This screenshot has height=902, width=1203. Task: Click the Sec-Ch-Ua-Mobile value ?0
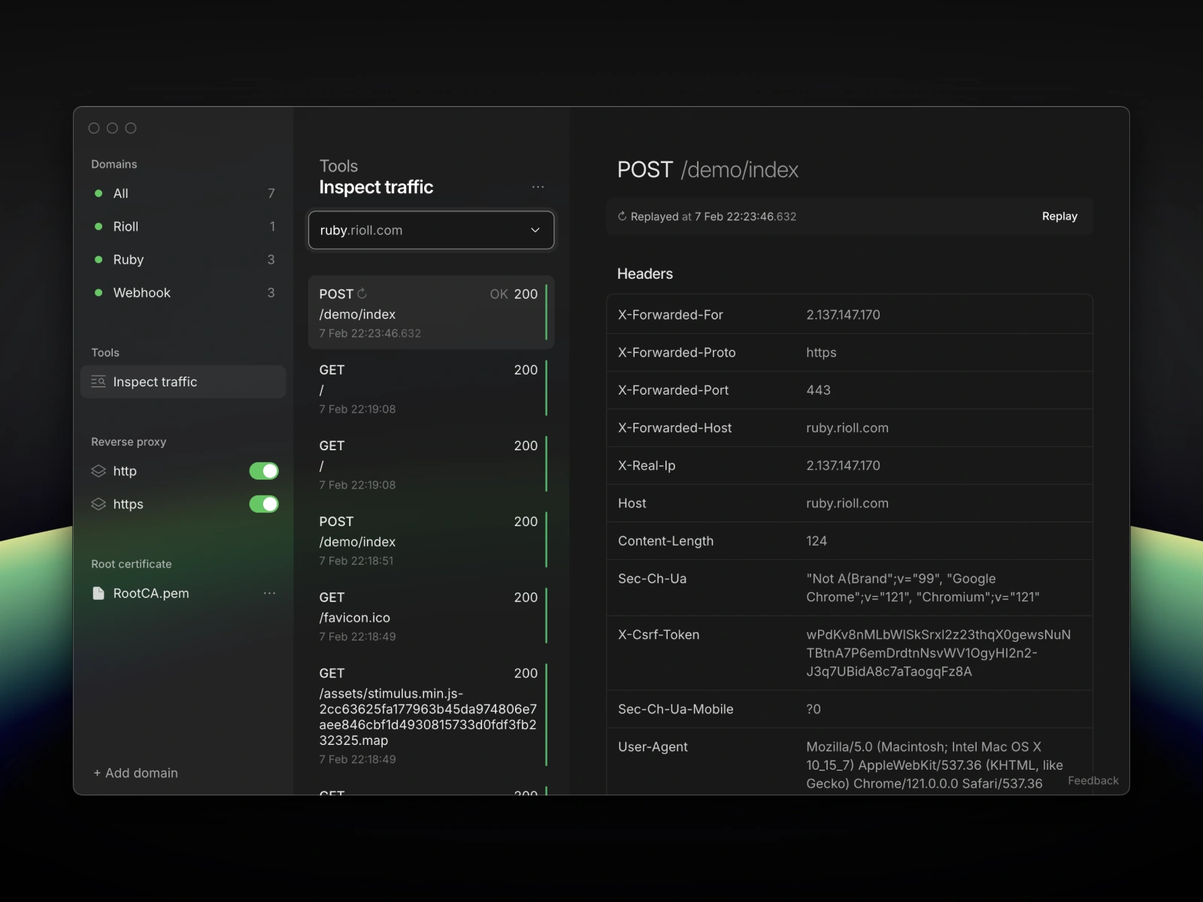pyautogui.click(x=814, y=709)
